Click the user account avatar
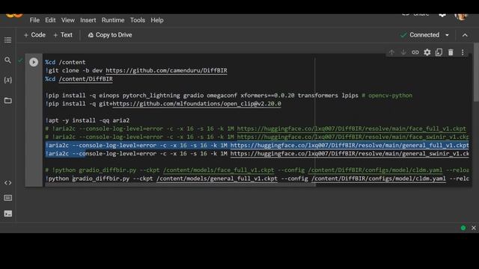Viewport: 479px width, 269px height. click(461, 15)
